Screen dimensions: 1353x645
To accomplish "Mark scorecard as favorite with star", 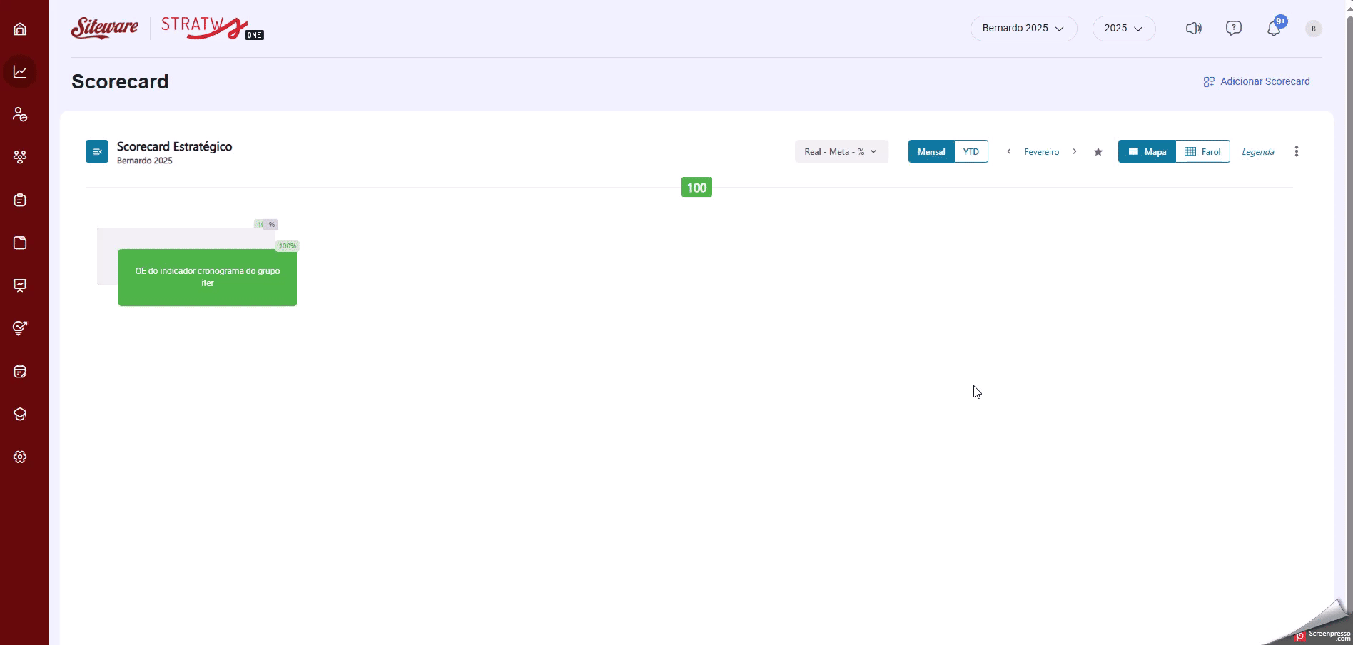I will (1098, 152).
